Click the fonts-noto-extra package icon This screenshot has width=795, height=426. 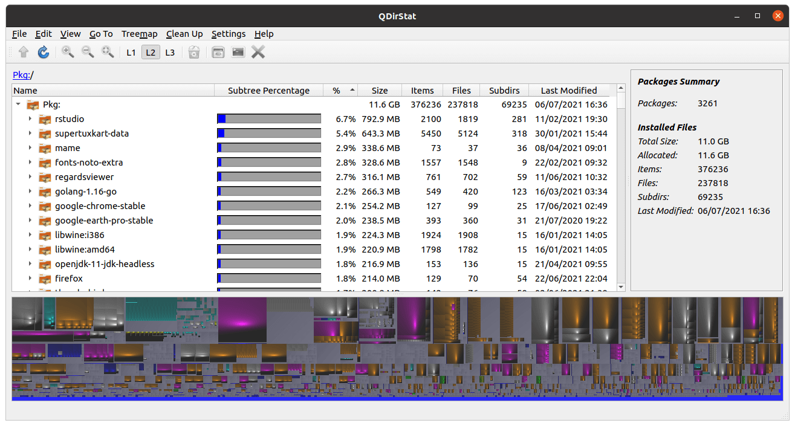tap(45, 163)
